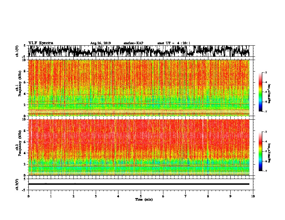
Task: Click the ch.2 spectrogram color bar
Action: tap(261, 151)
